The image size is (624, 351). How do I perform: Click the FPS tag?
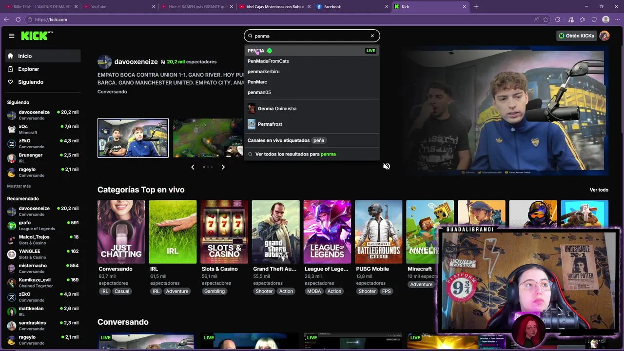pyautogui.click(x=387, y=292)
